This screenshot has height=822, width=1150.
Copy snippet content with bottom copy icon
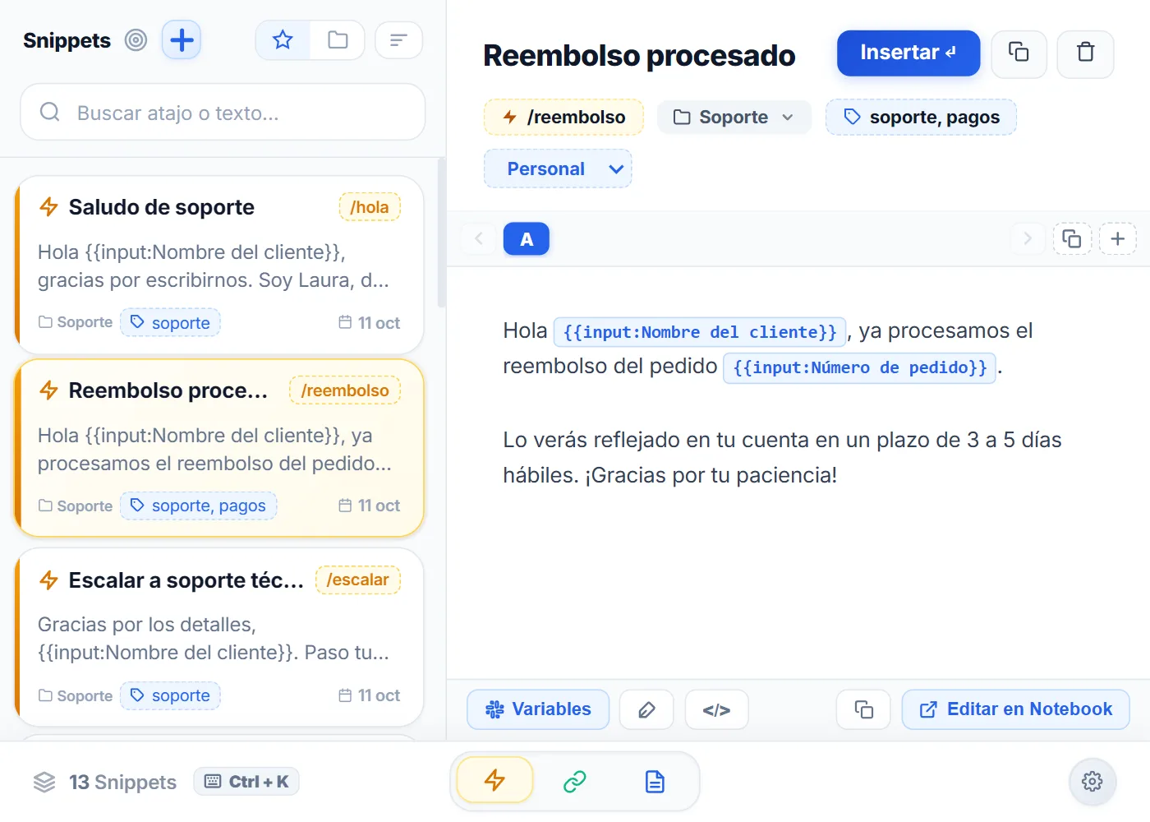coord(863,709)
